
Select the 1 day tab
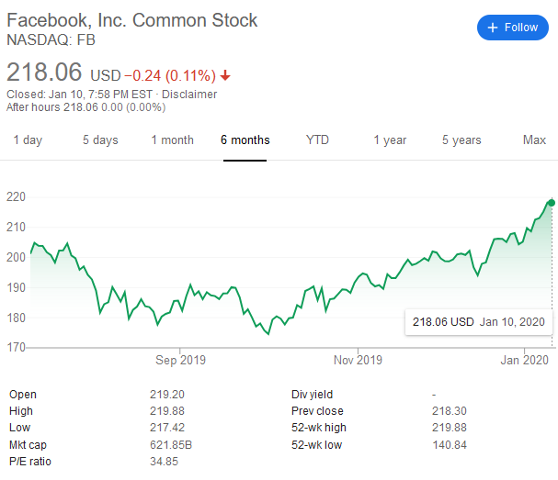(x=28, y=140)
